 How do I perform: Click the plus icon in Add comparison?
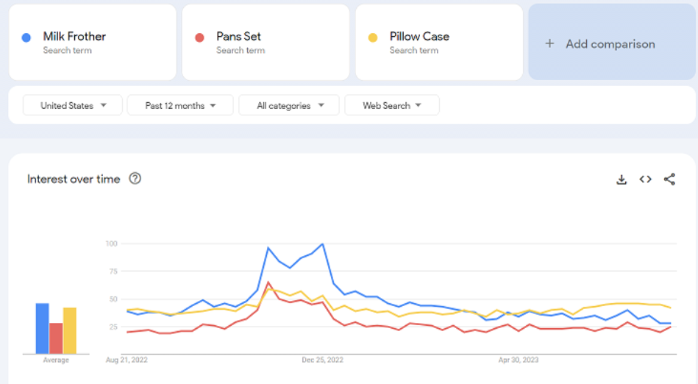click(549, 43)
